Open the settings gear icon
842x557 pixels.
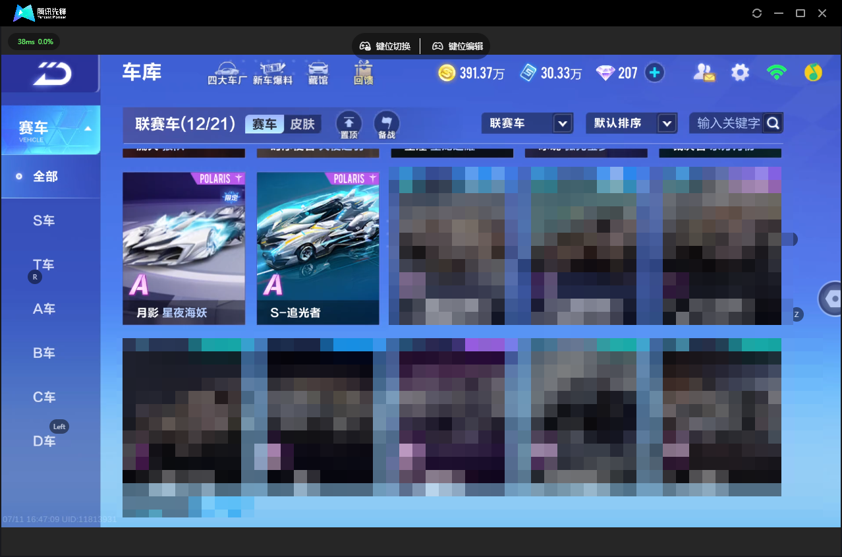tap(741, 73)
